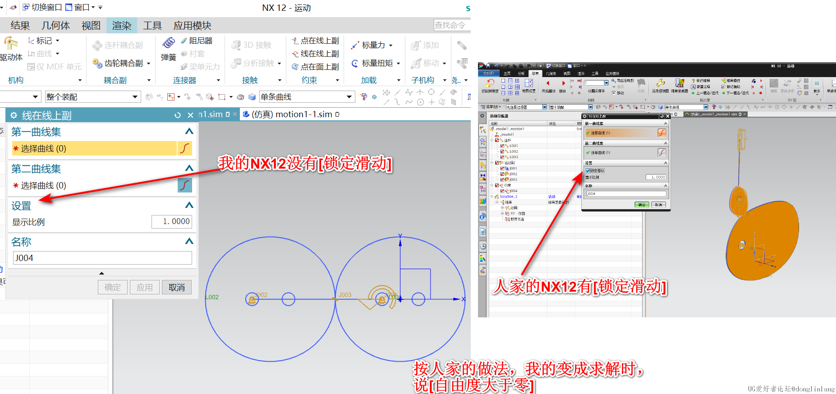Open 文件(F) menu in right NX window
The height and width of the screenshot is (394, 836).
(489, 73)
